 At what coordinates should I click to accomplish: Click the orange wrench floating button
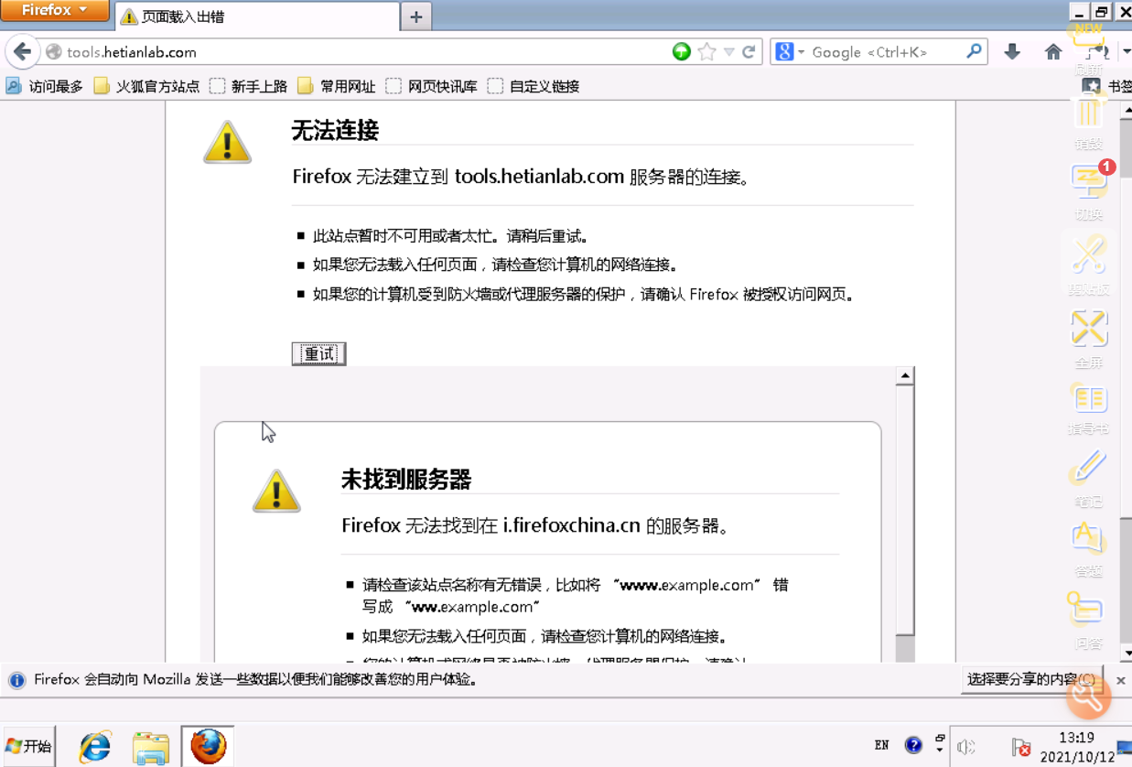tap(1089, 698)
